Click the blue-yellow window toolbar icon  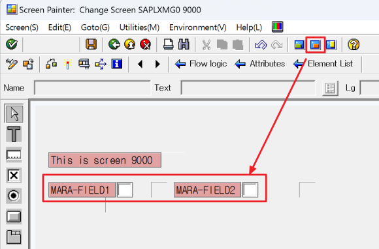click(x=331, y=44)
